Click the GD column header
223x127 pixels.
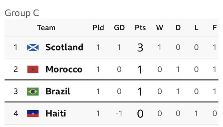(x=119, y=28)
